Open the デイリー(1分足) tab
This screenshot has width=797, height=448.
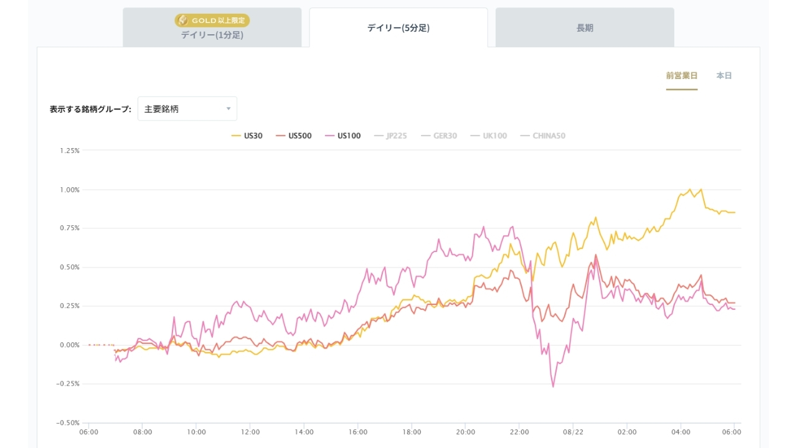[x=212, y=27]
